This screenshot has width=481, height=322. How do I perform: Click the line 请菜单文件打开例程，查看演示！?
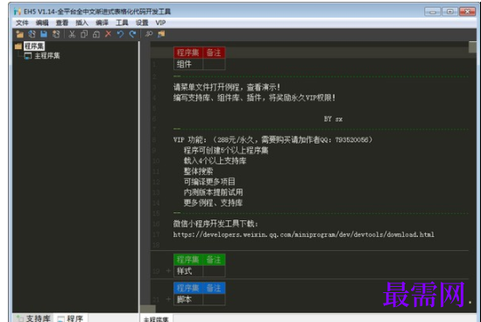tap(227, 87)
